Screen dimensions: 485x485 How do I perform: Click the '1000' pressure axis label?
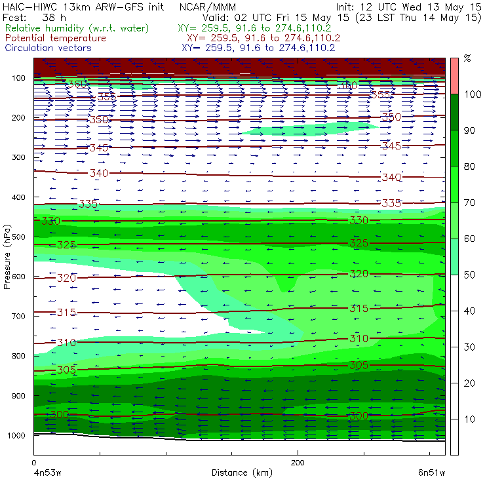(16, 435)
